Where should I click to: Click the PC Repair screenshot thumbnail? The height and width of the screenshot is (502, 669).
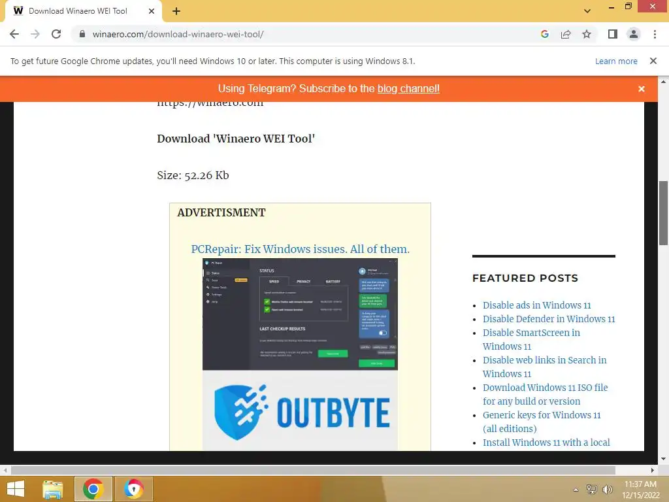coord(300,314)
